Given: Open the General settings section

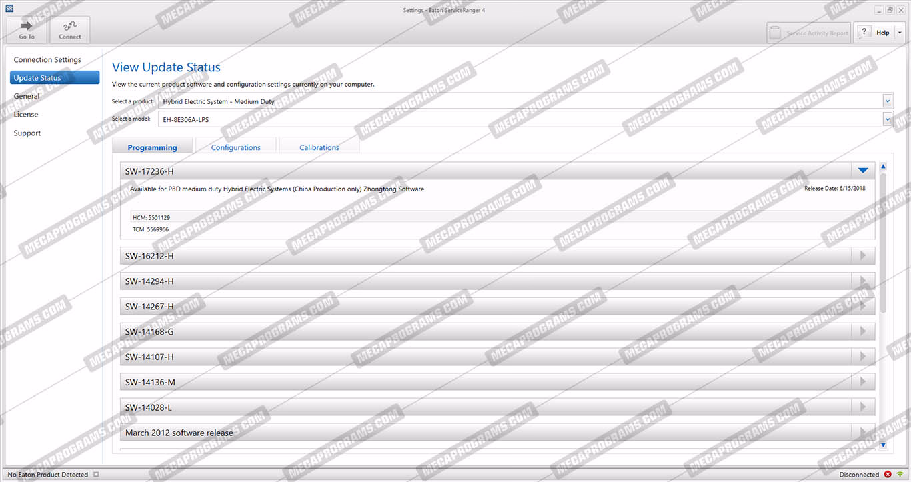Looking at the screenshot, I should pos(27,97).
